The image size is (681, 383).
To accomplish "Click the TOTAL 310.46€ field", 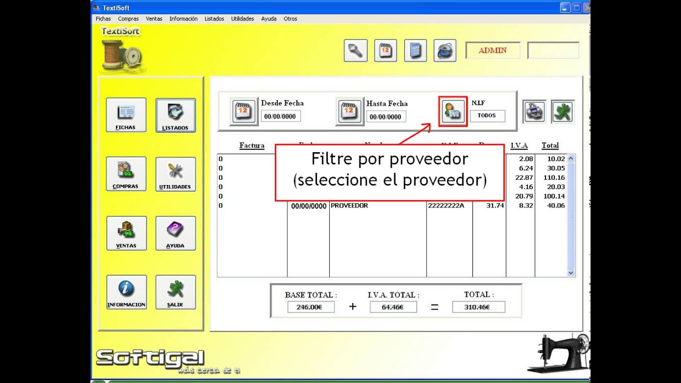I will 478,307.
